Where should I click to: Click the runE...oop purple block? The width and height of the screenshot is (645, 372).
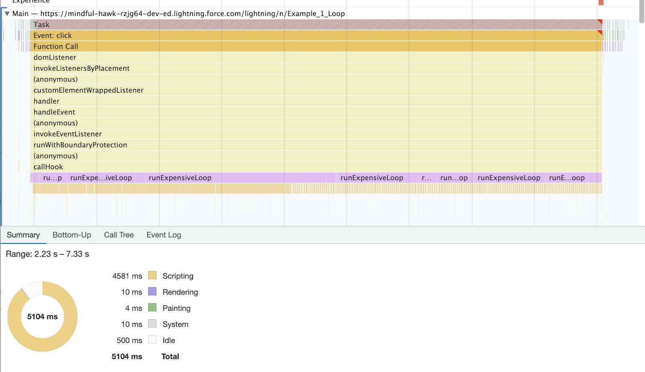coord(567,178)
